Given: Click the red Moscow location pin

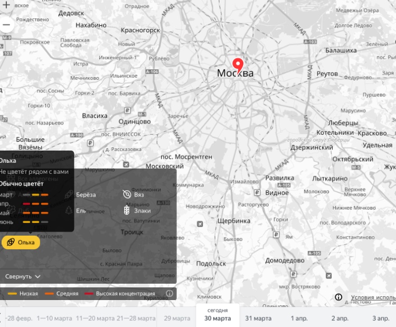Looking at the screenshot, I should 238,64.
